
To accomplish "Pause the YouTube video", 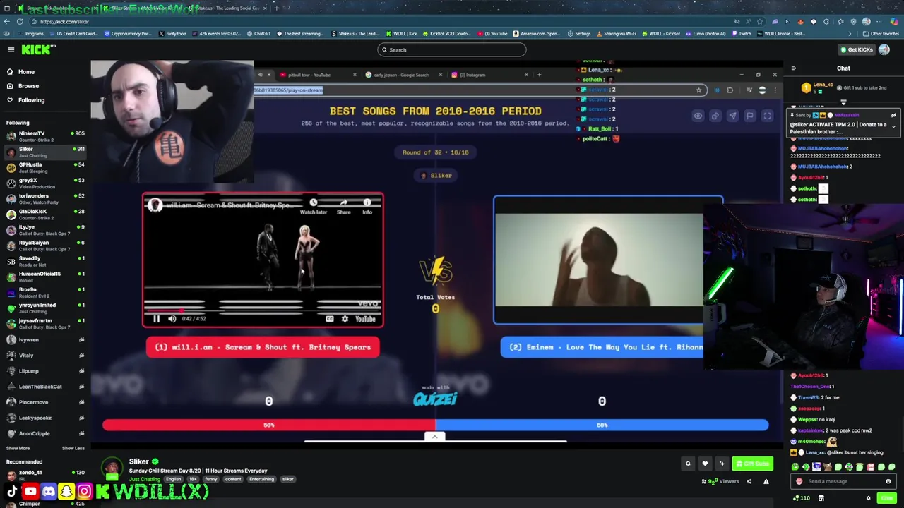I will pyautogui.click(x=156, y=319).
